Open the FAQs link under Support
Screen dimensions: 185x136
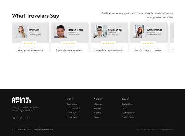tap(124, 108)
